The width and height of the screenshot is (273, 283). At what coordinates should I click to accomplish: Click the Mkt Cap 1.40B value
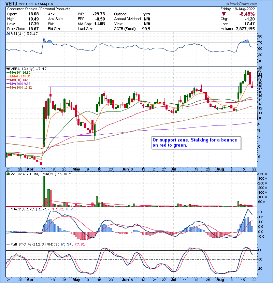[x=100, y=24]
